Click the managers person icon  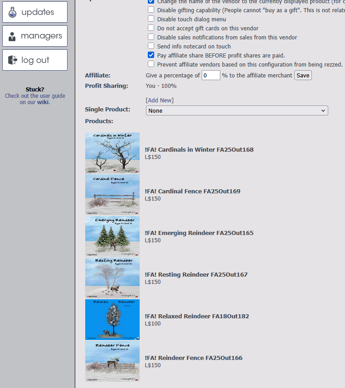click(12, 36)
